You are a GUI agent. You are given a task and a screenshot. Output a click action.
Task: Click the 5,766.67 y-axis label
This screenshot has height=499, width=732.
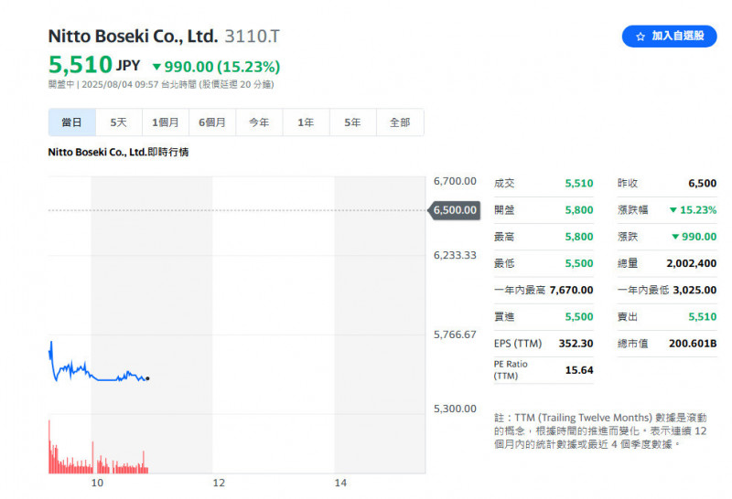click(x=455, y=334)
